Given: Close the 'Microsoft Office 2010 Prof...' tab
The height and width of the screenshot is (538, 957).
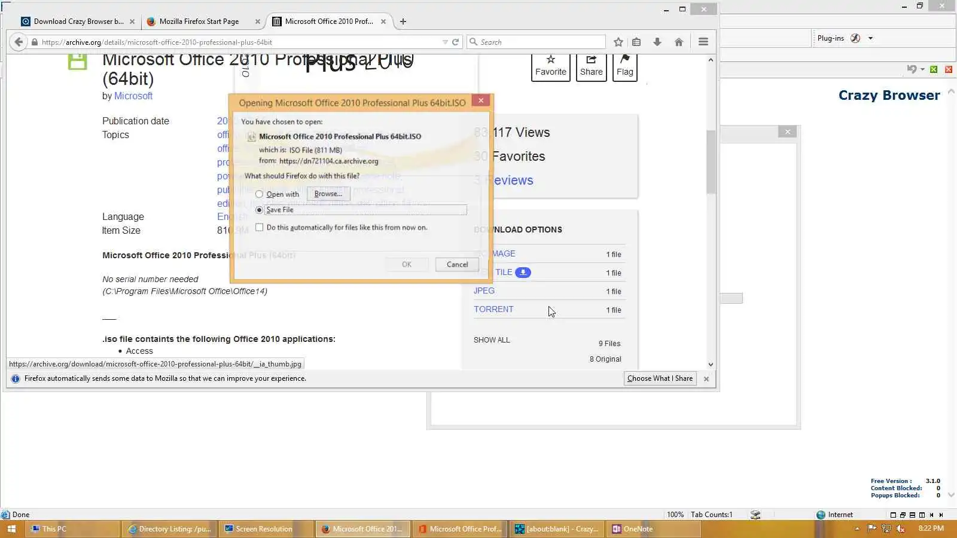Looking at the screenshot, I should (383, 22).
